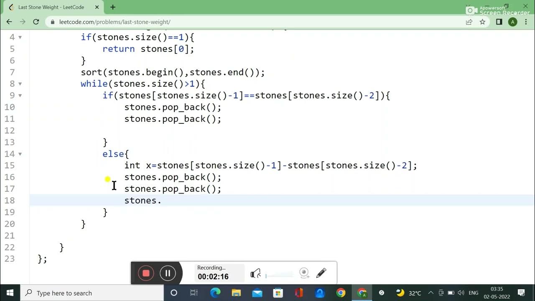
Task: Bookmark this page with the star icon
Action: (482, 22)
